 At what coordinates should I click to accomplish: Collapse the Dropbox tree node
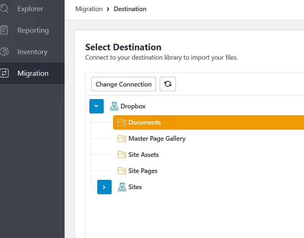pyautogui.click(x=96, y=106)
